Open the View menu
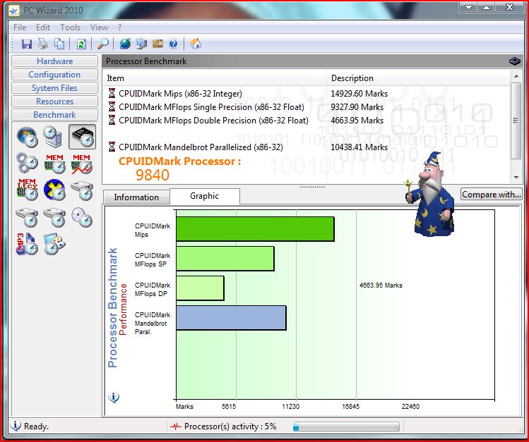Screen dimensions: 529x442 pyautogui.click(x=99, y=27)
